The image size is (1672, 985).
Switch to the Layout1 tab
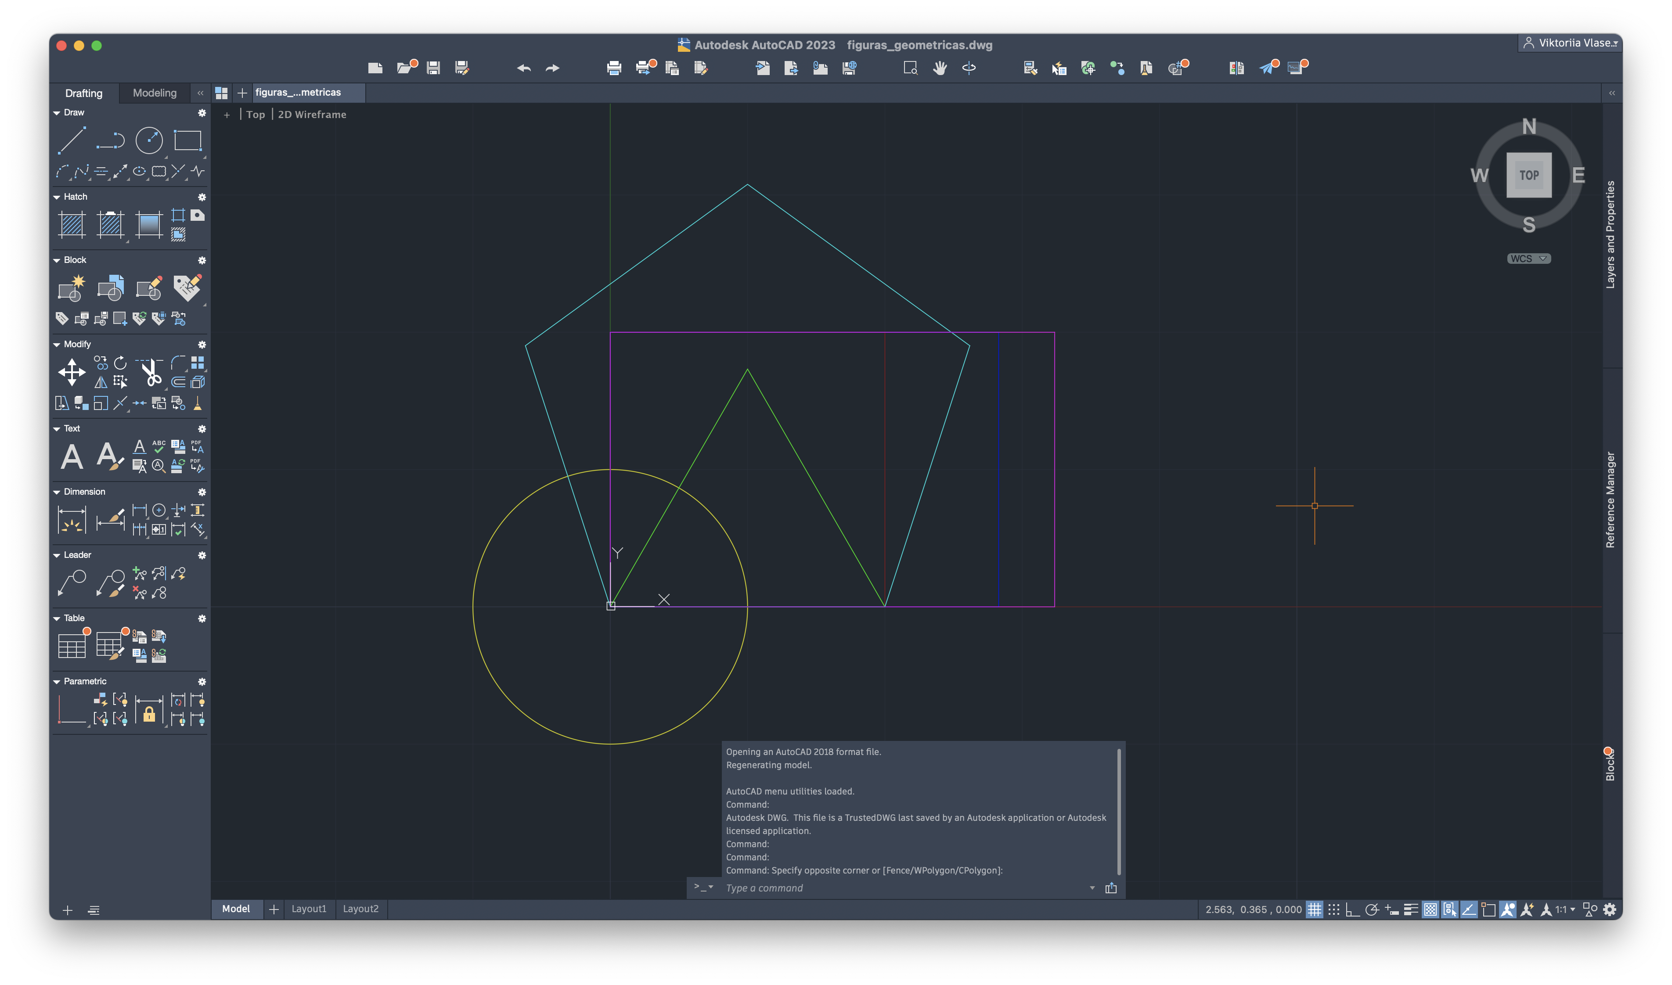[309, 909]
